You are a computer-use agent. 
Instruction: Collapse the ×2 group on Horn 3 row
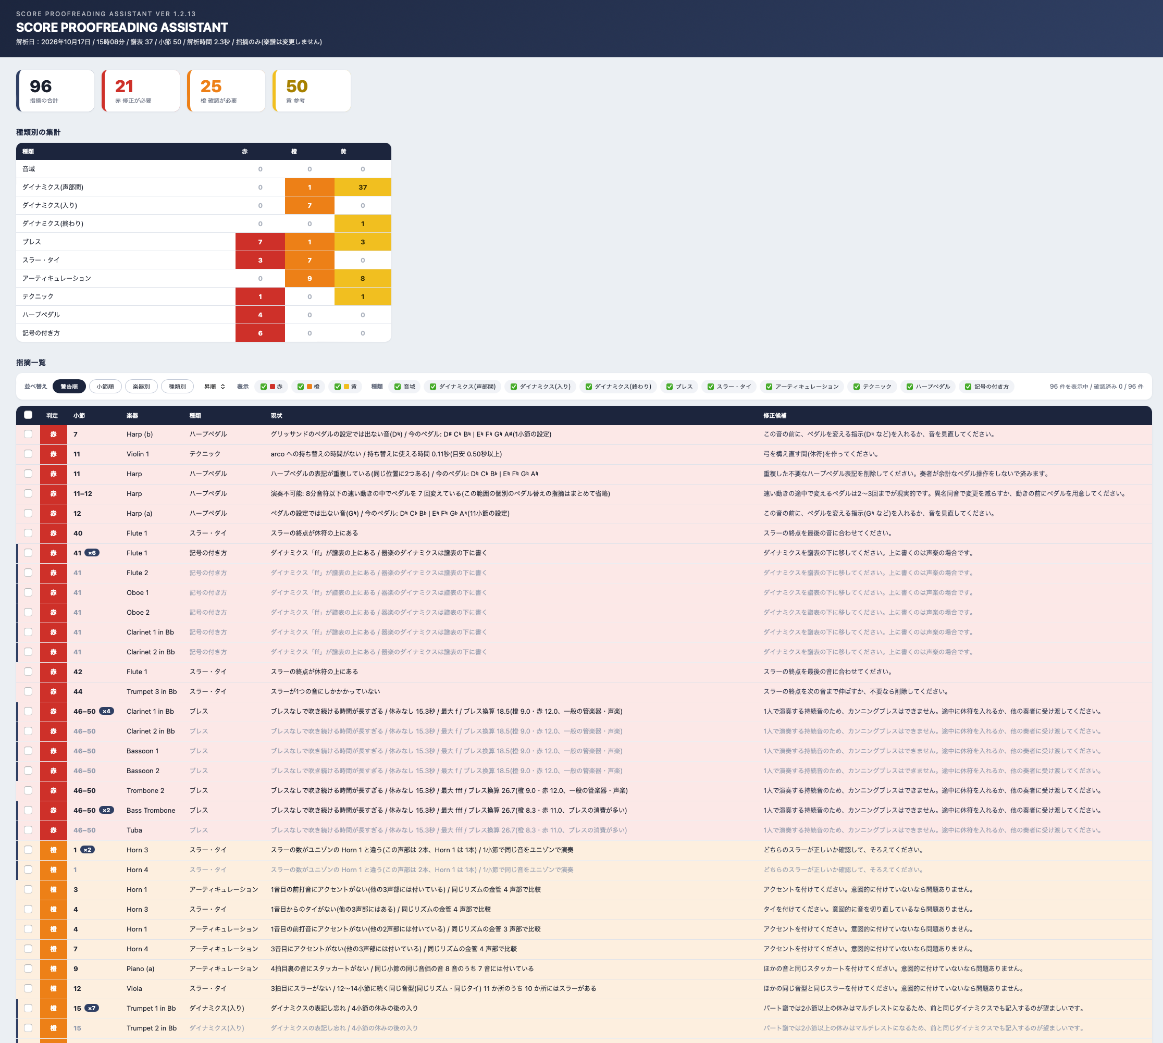click(87, 850)
